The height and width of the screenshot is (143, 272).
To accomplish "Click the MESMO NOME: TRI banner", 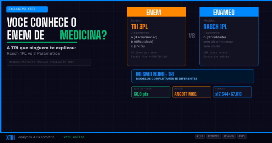I will coord(193,76).
